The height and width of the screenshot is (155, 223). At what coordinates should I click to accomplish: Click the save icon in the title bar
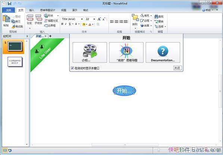point(10,3)
